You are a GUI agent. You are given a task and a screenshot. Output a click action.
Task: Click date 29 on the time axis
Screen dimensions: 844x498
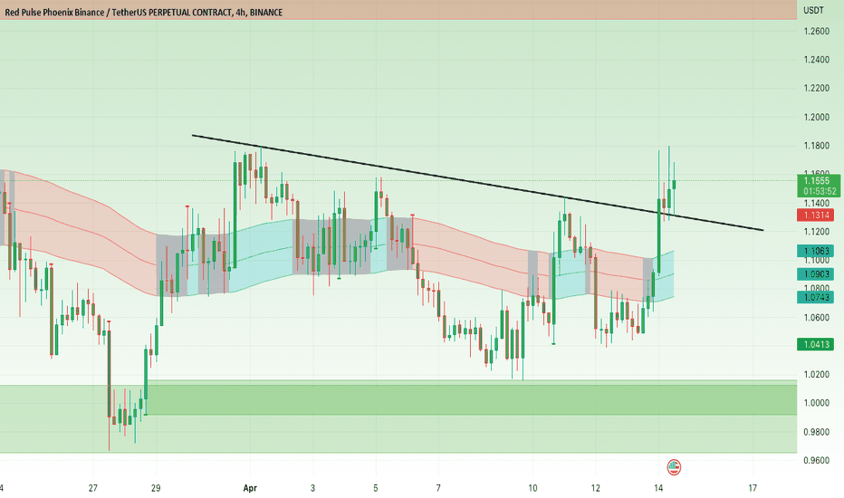click(156, 488)
